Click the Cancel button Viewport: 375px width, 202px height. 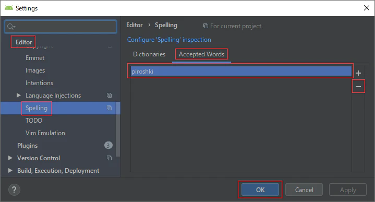click(x=304, y=189)
